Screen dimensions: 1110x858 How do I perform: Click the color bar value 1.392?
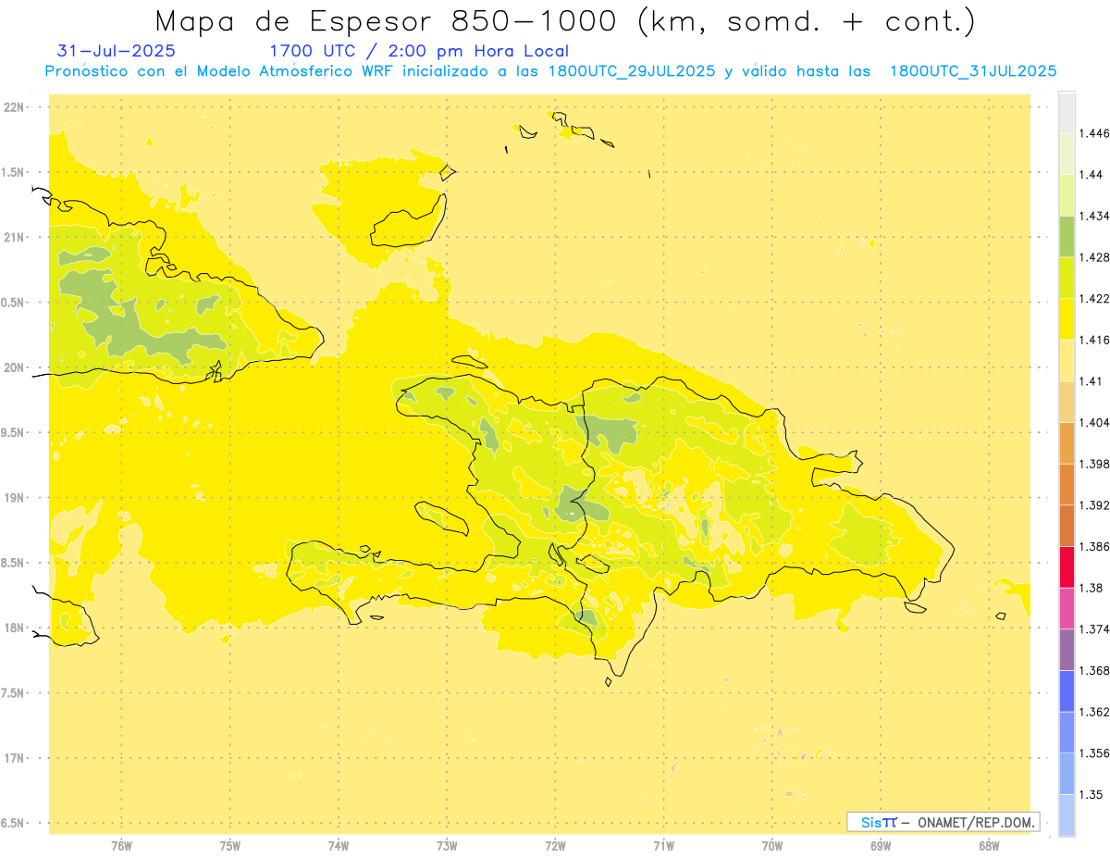(1096, 505)
